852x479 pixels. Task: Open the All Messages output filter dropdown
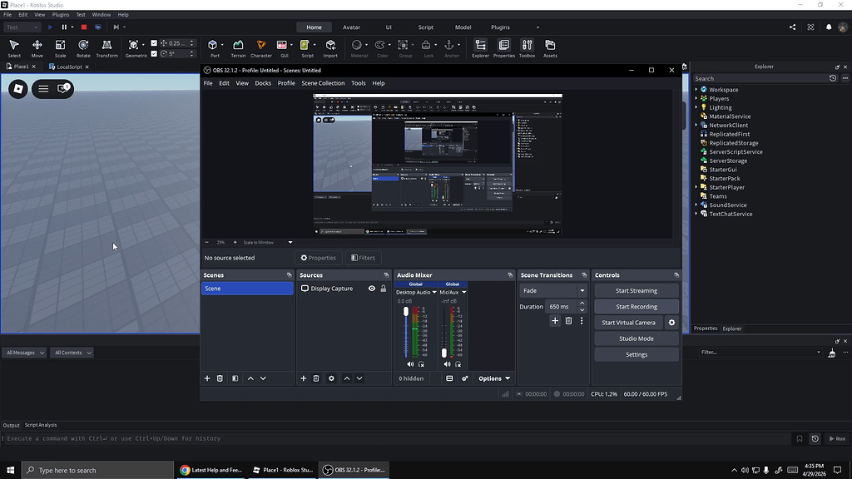pos(25,353)
